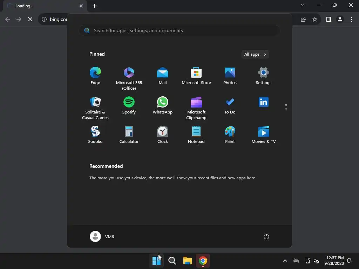
Task: Open Microsoft Clipchamp
Action: (x=196, y=108)
